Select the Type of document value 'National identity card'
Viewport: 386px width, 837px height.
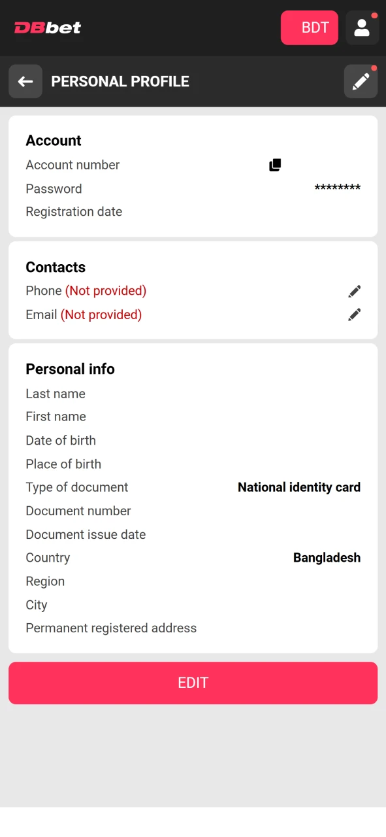click(x=298, y=487)
